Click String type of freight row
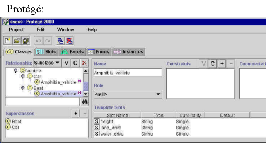The image size is (266, 143). (147, 121)
